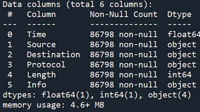Screen dimensions: 200x112
Task: Click the 'Column' header text
Action: (41, 14)
